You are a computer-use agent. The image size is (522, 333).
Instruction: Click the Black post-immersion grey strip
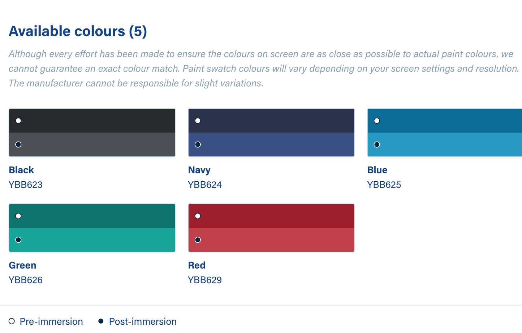coord(92,144)
